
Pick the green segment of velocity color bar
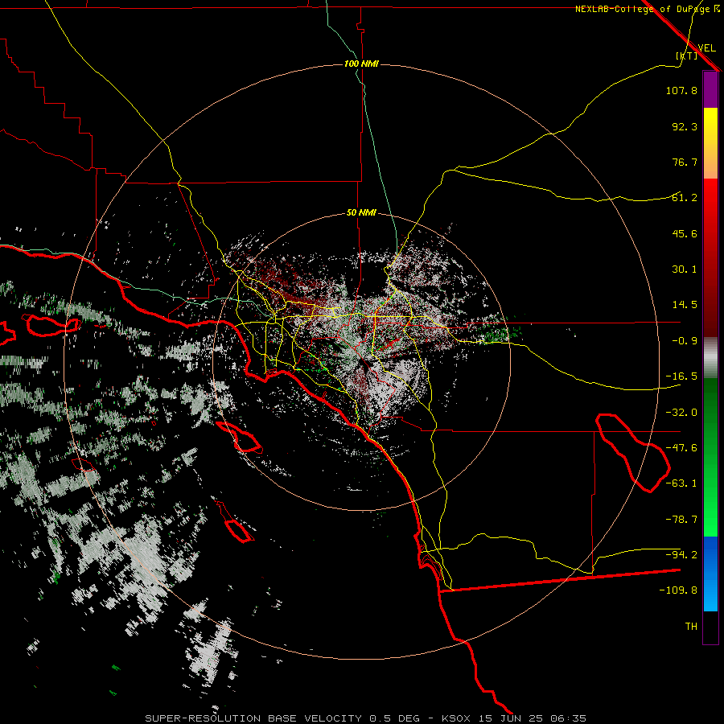[x=710, y=457]
